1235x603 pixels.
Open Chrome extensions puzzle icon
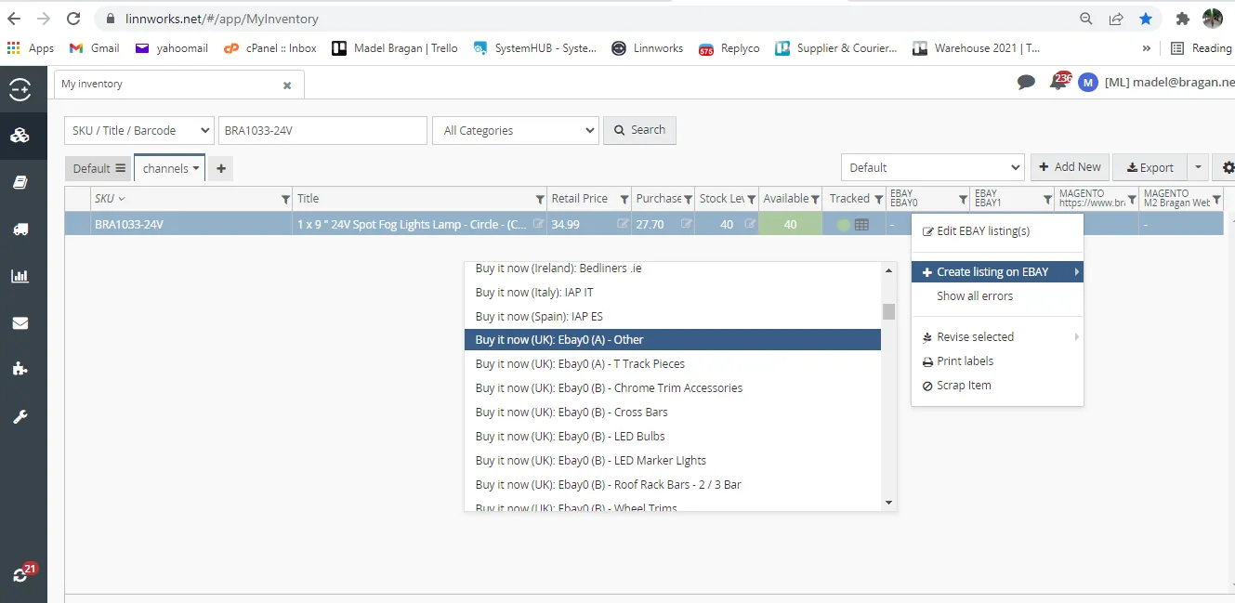(1182, 19)
